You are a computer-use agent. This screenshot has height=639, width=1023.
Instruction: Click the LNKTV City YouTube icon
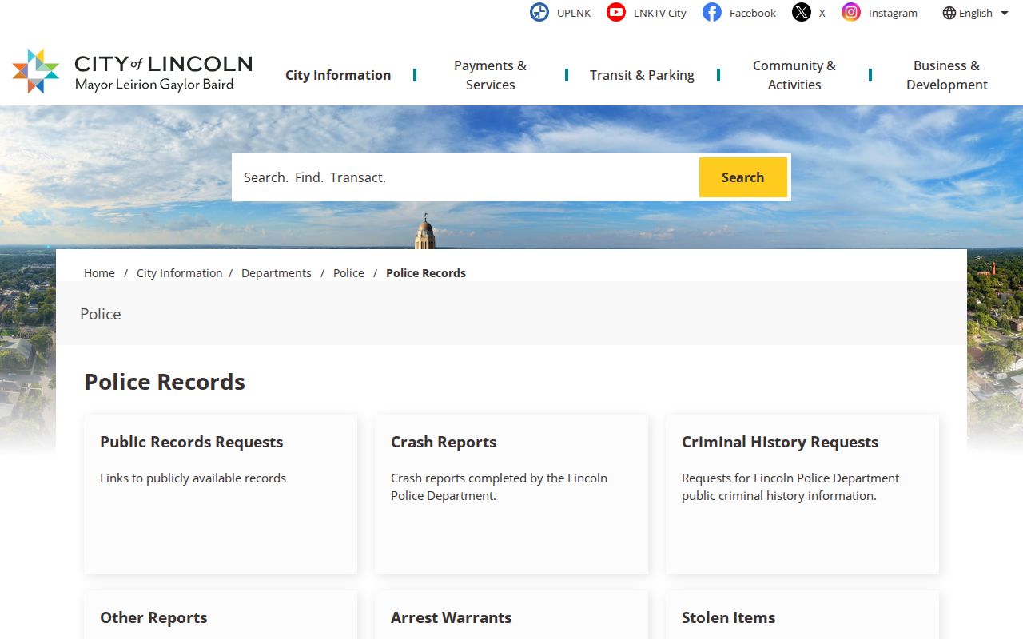616,13
